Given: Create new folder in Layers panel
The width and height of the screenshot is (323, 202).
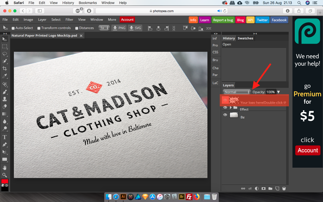Looking at the screenshot, I should [270, 188].
